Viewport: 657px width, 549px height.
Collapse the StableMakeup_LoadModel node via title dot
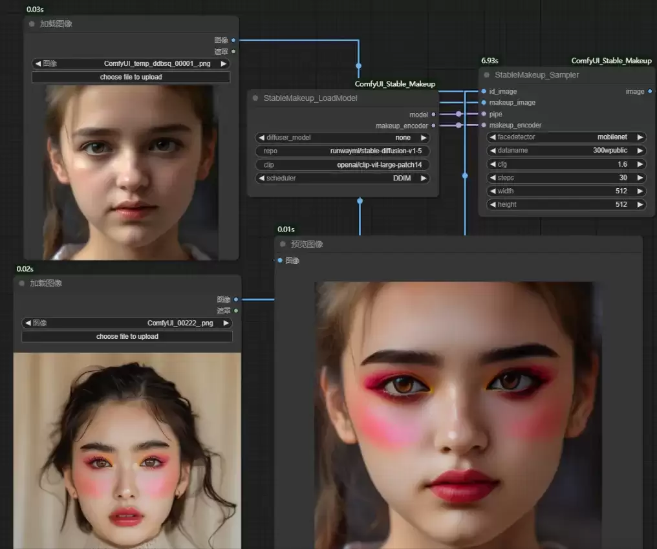pos(255,98)
